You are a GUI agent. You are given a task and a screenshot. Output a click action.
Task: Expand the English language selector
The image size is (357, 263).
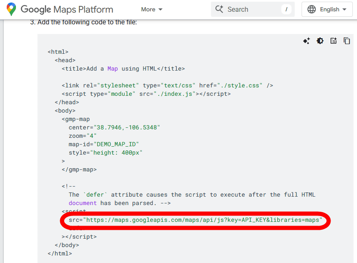point(327,9)
